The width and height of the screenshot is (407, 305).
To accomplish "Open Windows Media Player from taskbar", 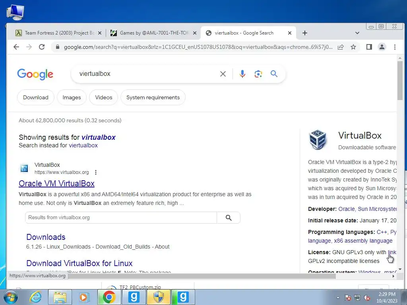I will coord(84,297).
